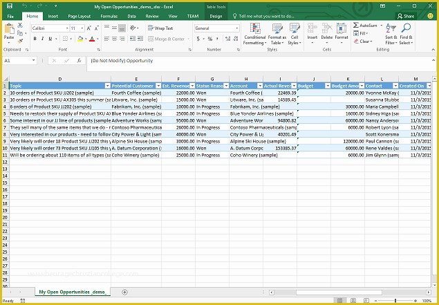Open Format as Table gallery
Viewport: 439px width, 305px height.
click(277, 34)
